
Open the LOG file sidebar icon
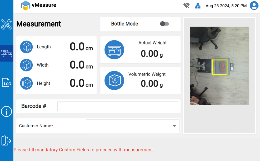click(6, 83)
